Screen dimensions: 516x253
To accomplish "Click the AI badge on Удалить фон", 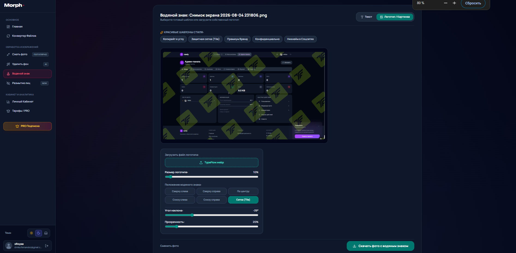I will click(x=46, y=64).
